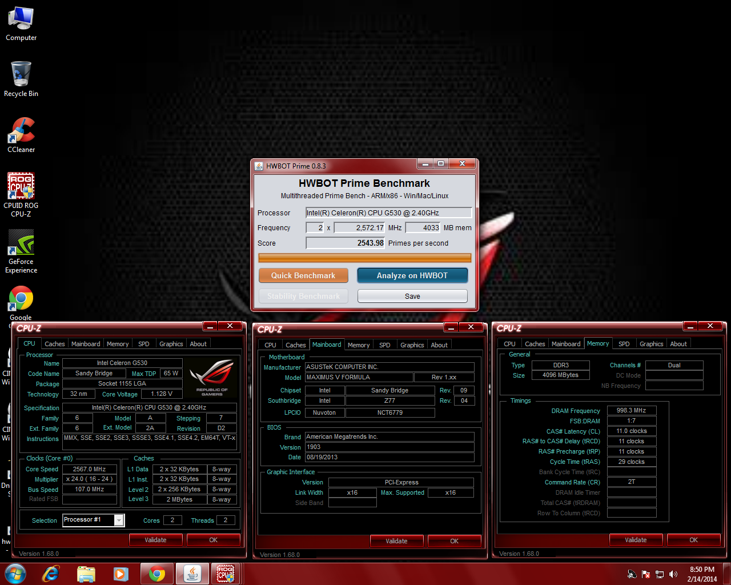Click the Multiplier x 24.0 value
Image resolution: width=731 pixels, height=585 pixels.
90,479
